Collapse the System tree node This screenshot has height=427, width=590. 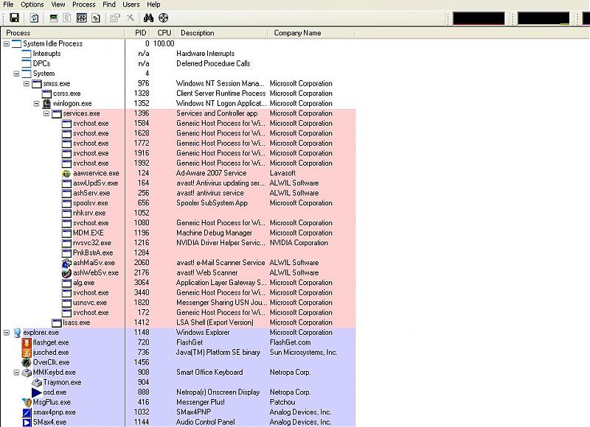tap(16, 74)
